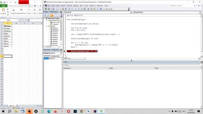Close the Locals window
This screenshot has height=114, width=203.
pos(201,62)
